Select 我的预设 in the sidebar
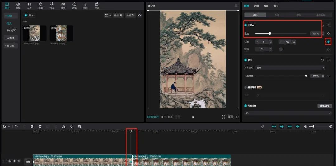Screen dimensions: 336x166 tap(12, 30)
